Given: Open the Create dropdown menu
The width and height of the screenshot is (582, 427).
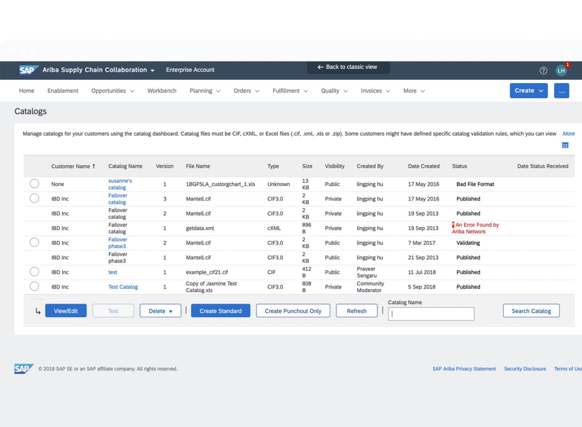Looking at the screenshot, I should (x=528, y=91).
